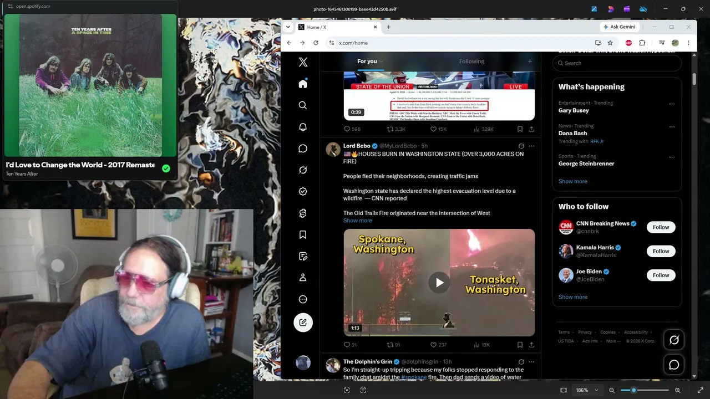Open more options for Gary Busey trend
This screenshot has height=399, width=710.
coord(672,104)
